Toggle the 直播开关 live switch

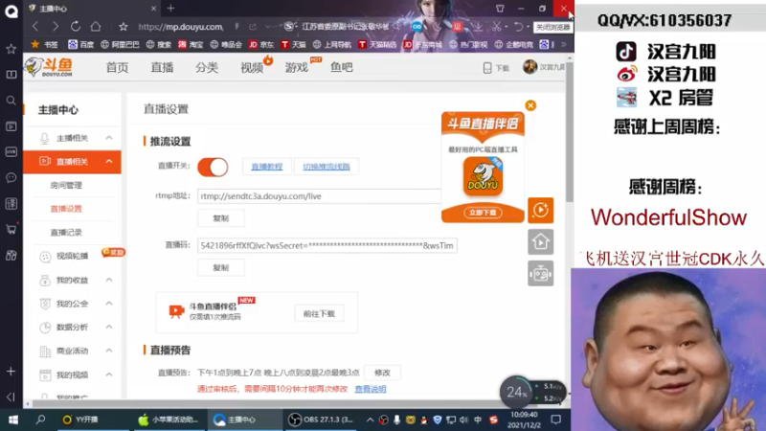[x=213, y=167]
